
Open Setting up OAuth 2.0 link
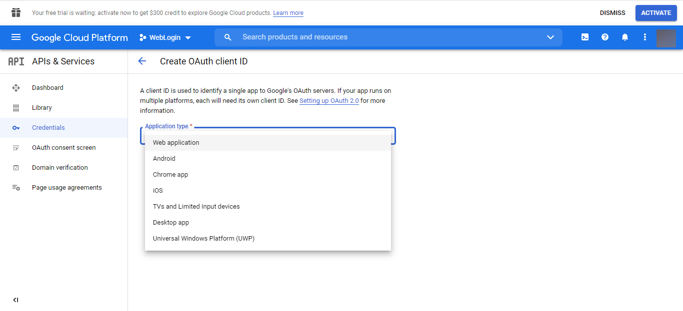[x=329, y=101]
